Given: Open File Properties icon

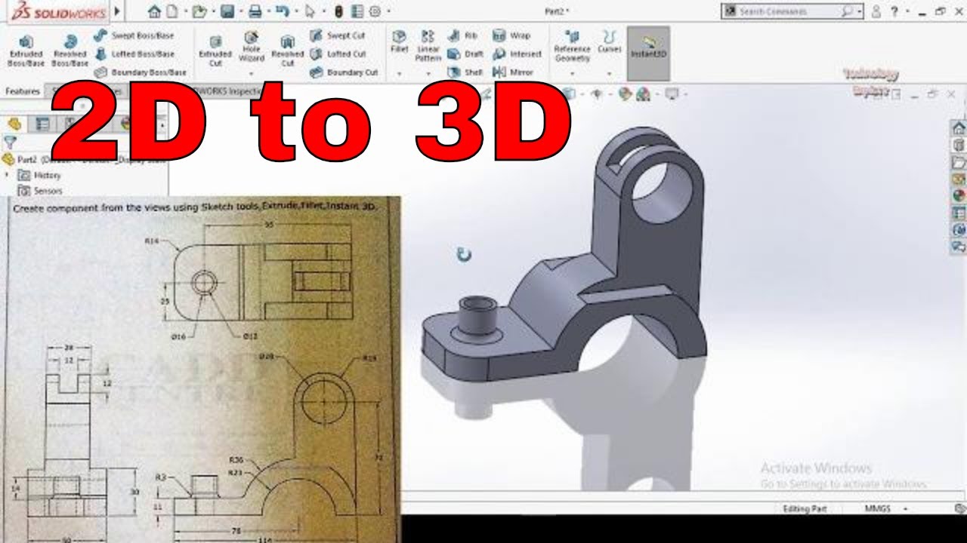Looking at the screenshot, I should click(x=357, y=11).
